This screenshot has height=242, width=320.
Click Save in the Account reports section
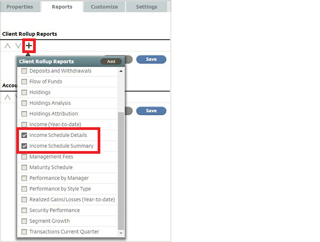(151, 111)
